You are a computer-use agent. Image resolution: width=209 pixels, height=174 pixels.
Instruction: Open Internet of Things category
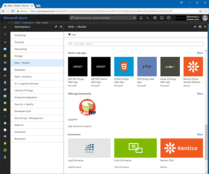[x=37, y=91]
